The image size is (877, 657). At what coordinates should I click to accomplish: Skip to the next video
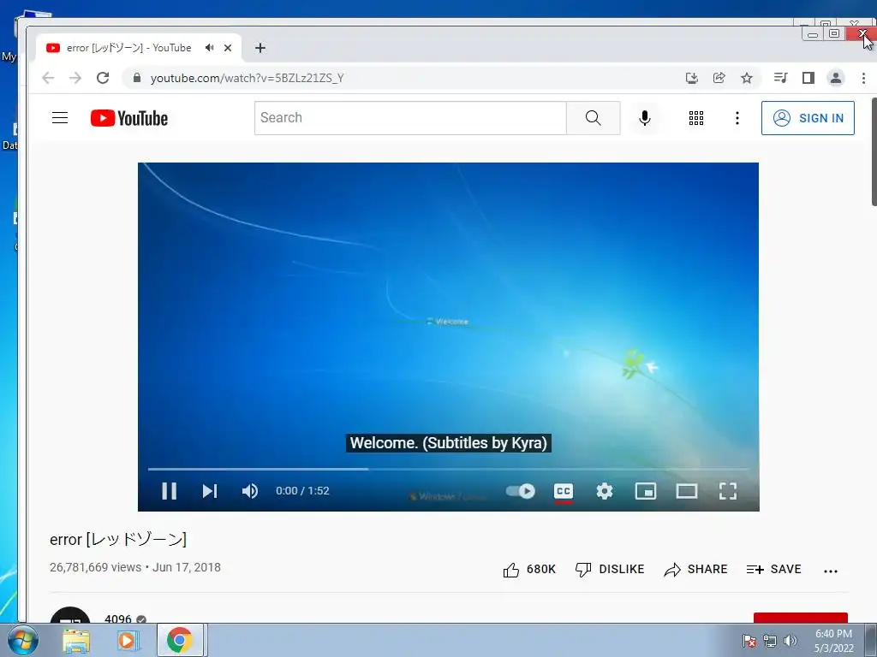coord(210,490)
